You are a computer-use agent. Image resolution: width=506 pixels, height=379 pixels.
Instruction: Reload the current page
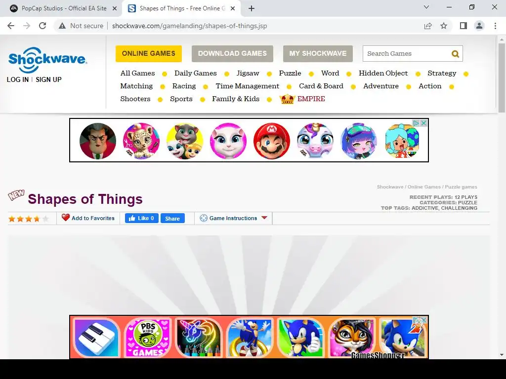coord(42,26)
